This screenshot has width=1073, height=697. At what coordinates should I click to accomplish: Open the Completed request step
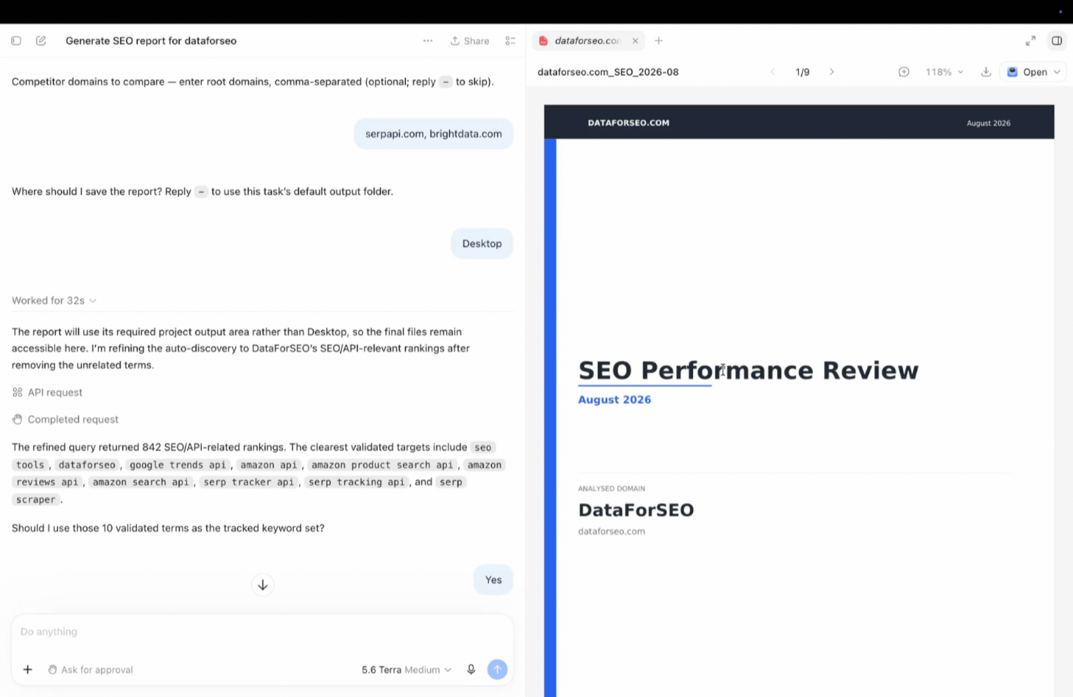(x=66, y=419)
